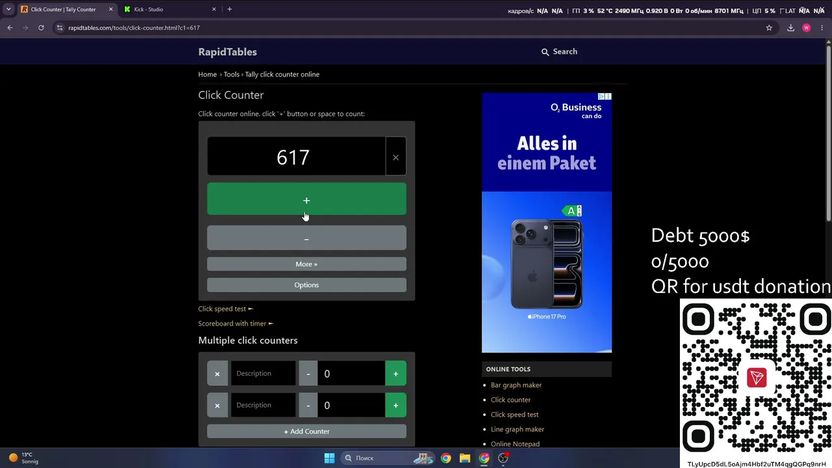Close the Click Counter browser tab
This screenshot has height=468, width=832.
(x=110, y=9)
